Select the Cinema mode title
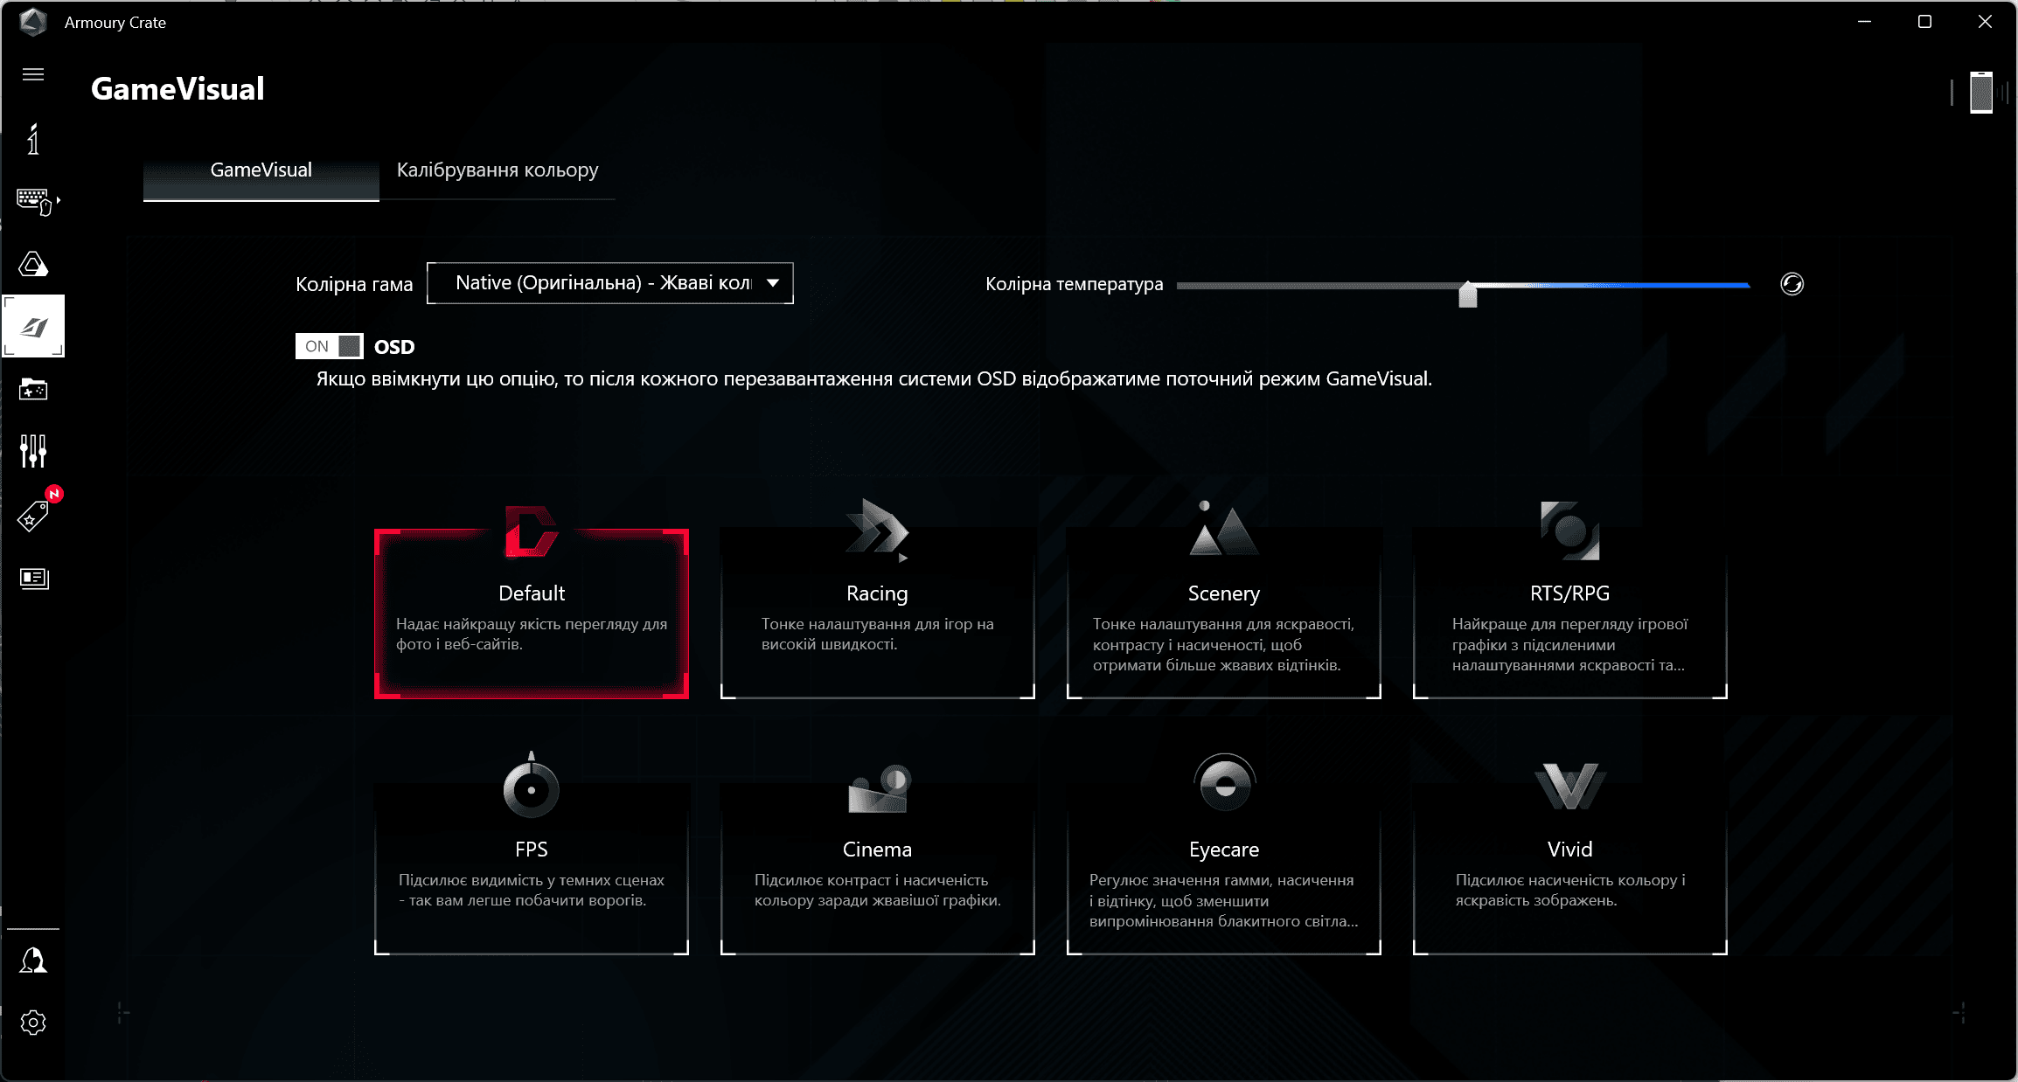This screenshot has height=1082, width=2018. (877, 850)
